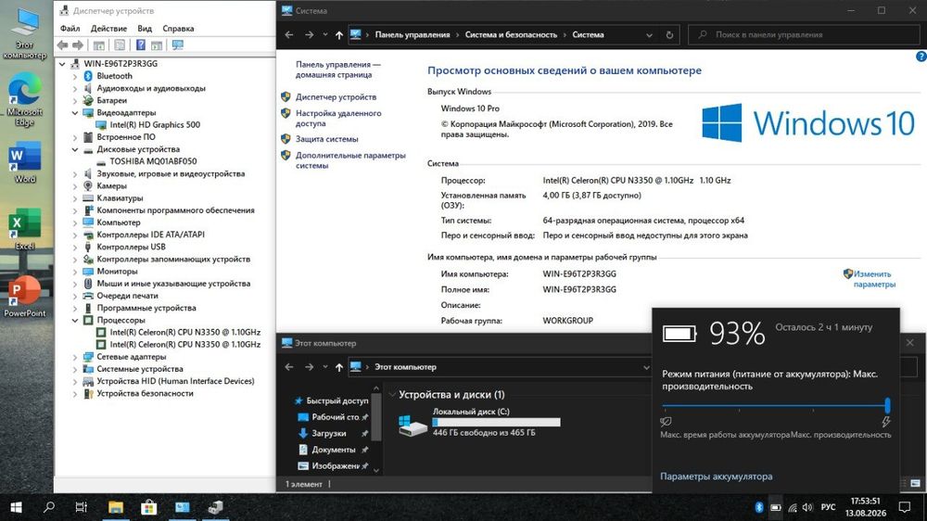Click the help icon in Device Manager toolbar
927x521 pixels.
141,44
